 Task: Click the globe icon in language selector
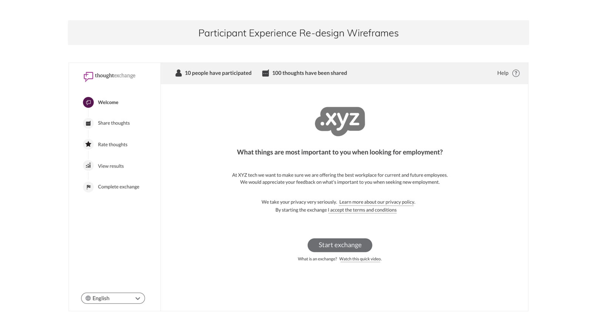pyautogui.click(x=88, y=298)
